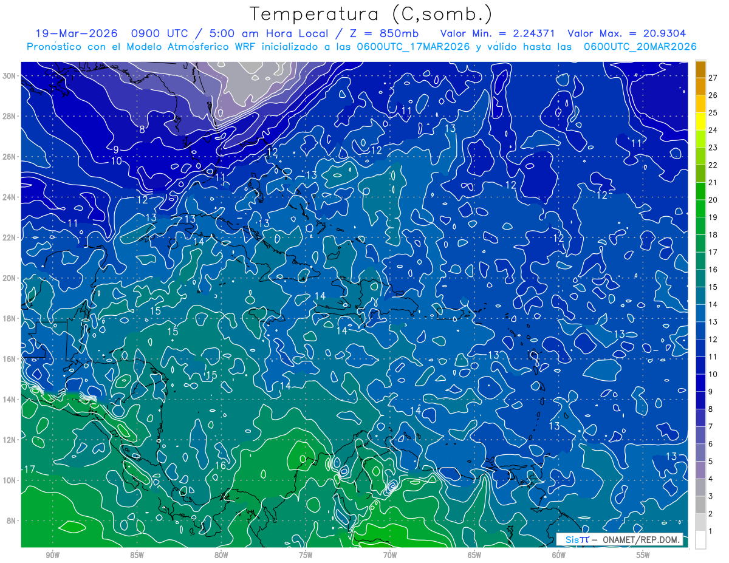Click the "Valor Min. = 2.24371" text
This screenshot has width=729, height=563.
click(498, 33)
